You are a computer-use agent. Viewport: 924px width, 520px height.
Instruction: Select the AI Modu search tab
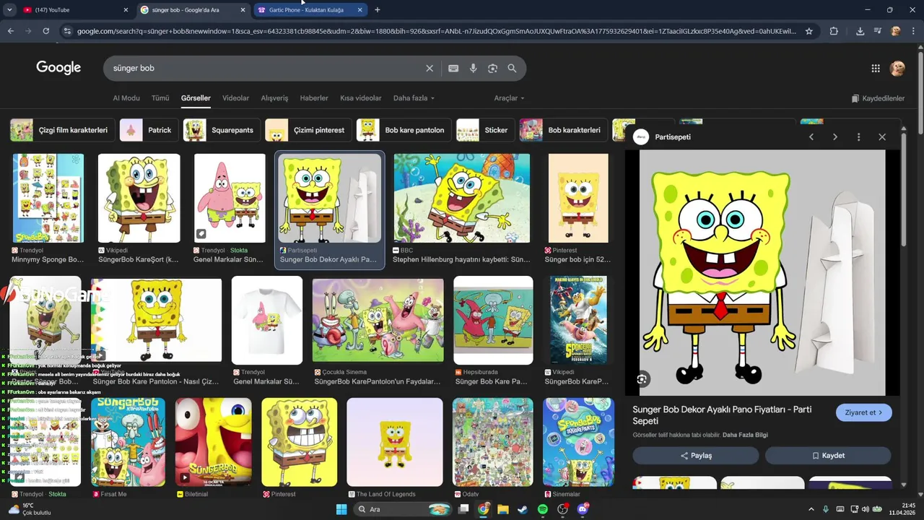(126, 98)
